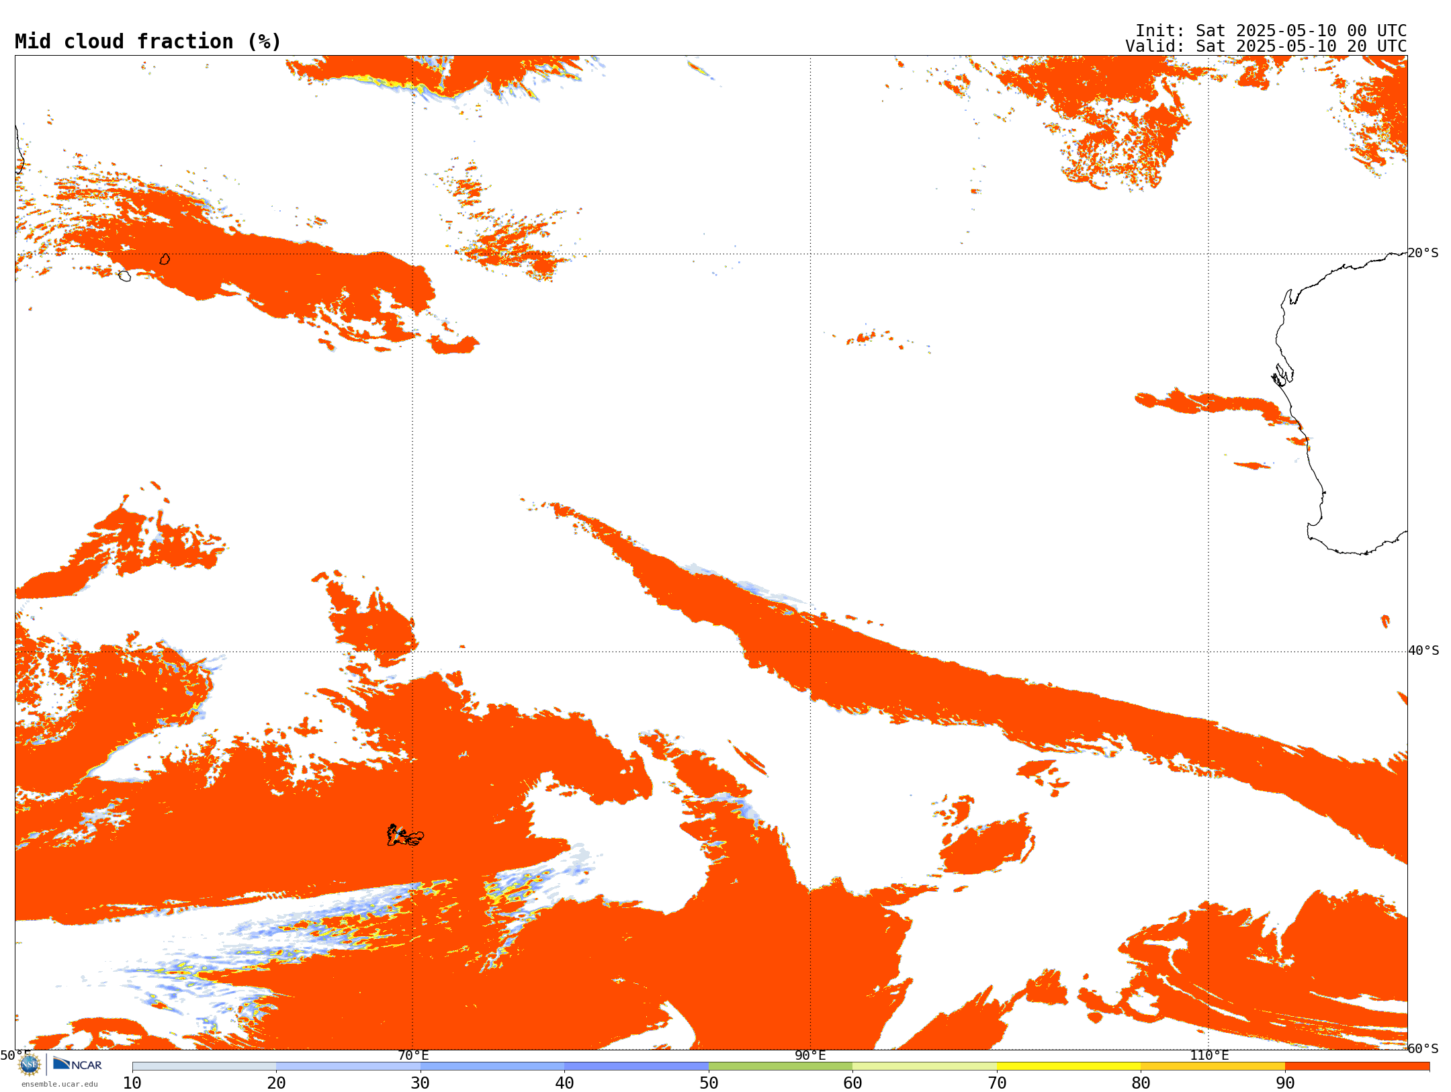Pick the bright yellow 70-80 colorbar segment
1451x1092 pixels.
[x=1069, y=1066]
